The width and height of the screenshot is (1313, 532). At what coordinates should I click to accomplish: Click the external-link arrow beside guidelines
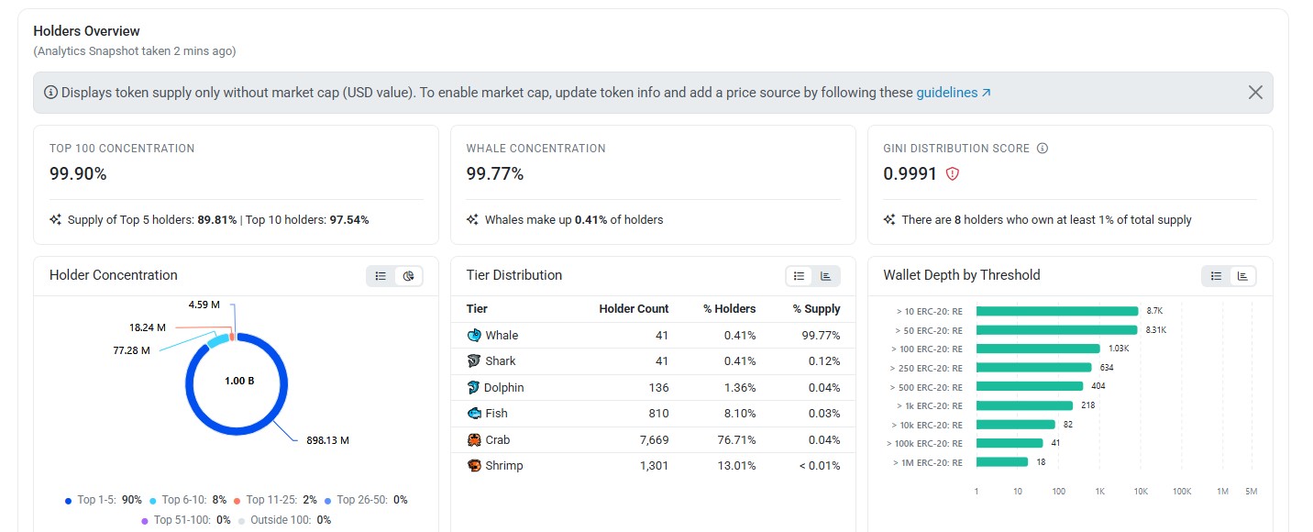point(987,93)
